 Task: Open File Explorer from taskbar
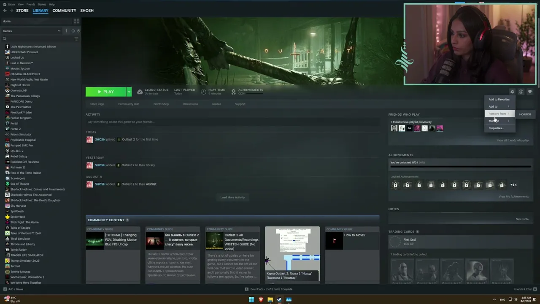tap(270, 300)
